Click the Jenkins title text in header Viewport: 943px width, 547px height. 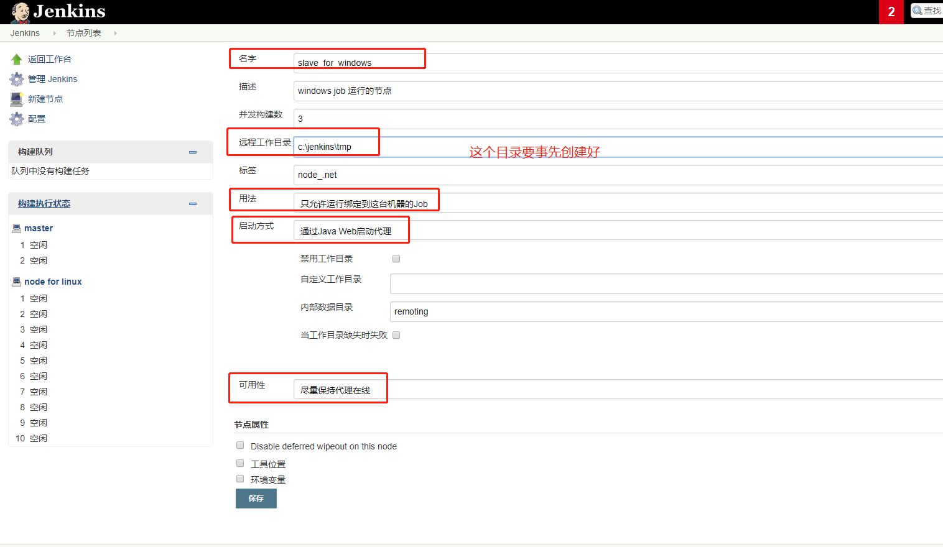(x=69, y=11)
